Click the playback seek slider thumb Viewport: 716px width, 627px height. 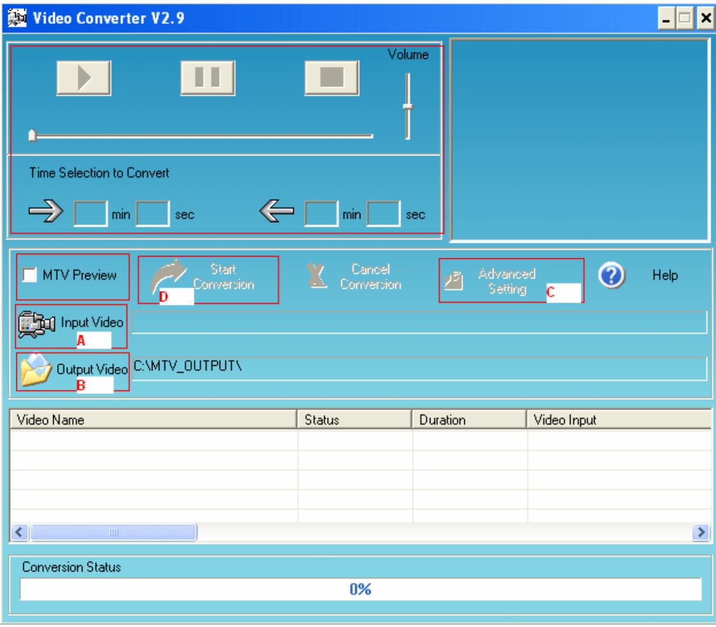click(x=33, y=136)
